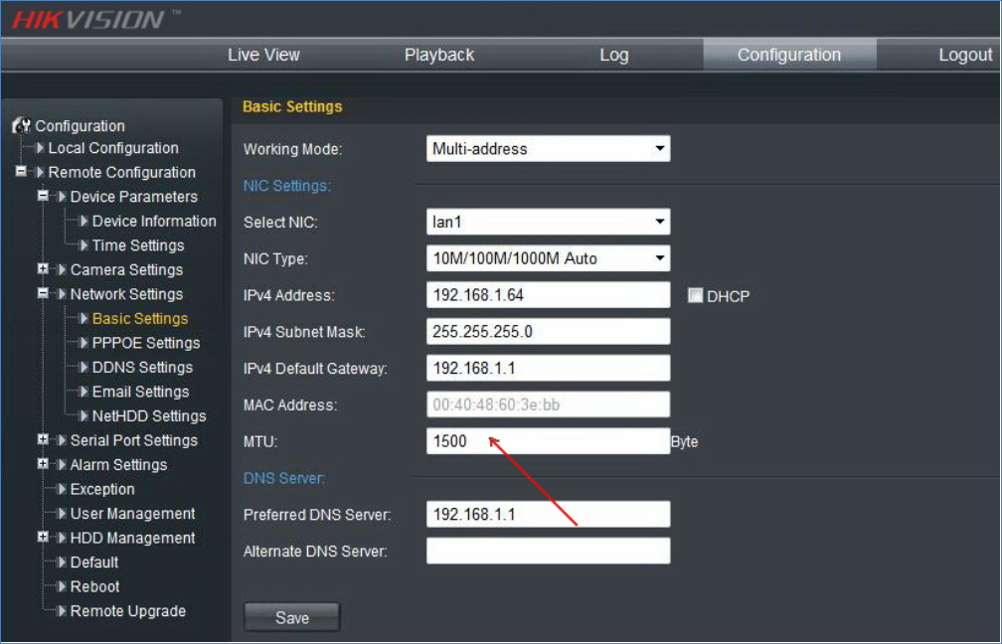Collapse the Network Settings tree node

tap(43, 294)
